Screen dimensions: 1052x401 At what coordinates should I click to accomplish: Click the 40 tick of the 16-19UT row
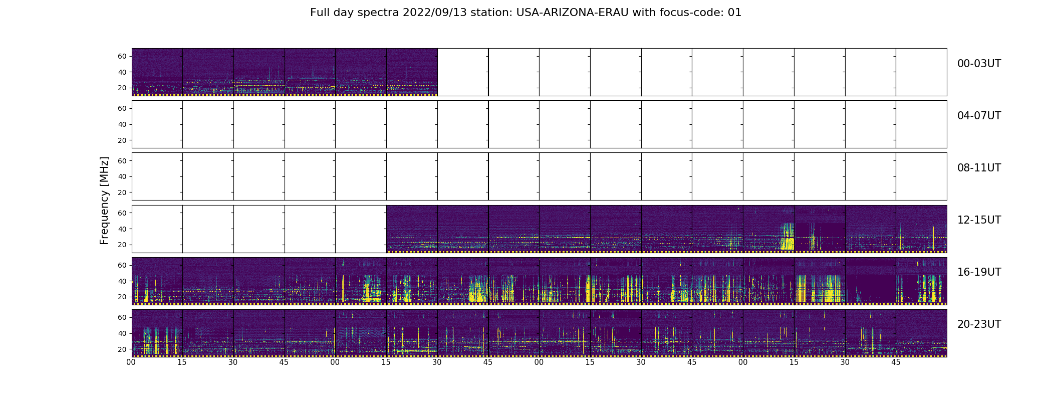(x=122, y=281)
